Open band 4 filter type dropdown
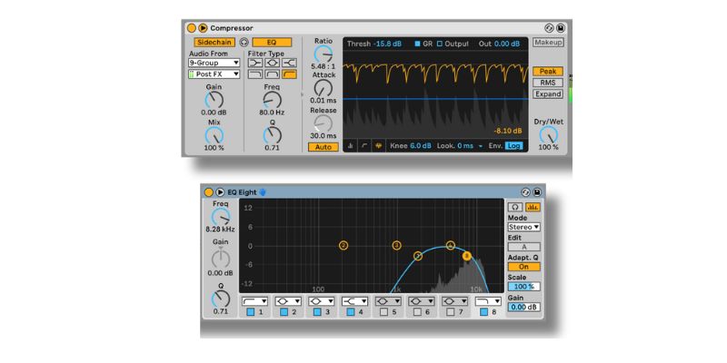 (354, 301)
